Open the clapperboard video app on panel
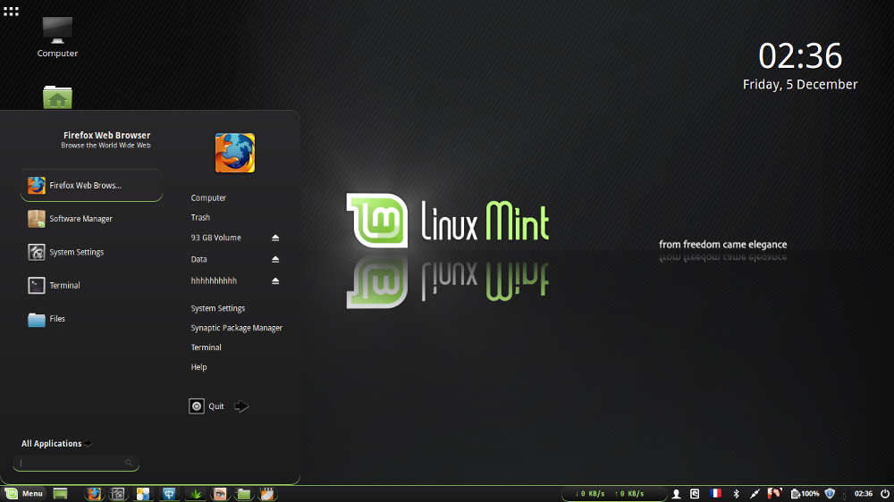The image size is (894, 502). (x=266, y=493)
